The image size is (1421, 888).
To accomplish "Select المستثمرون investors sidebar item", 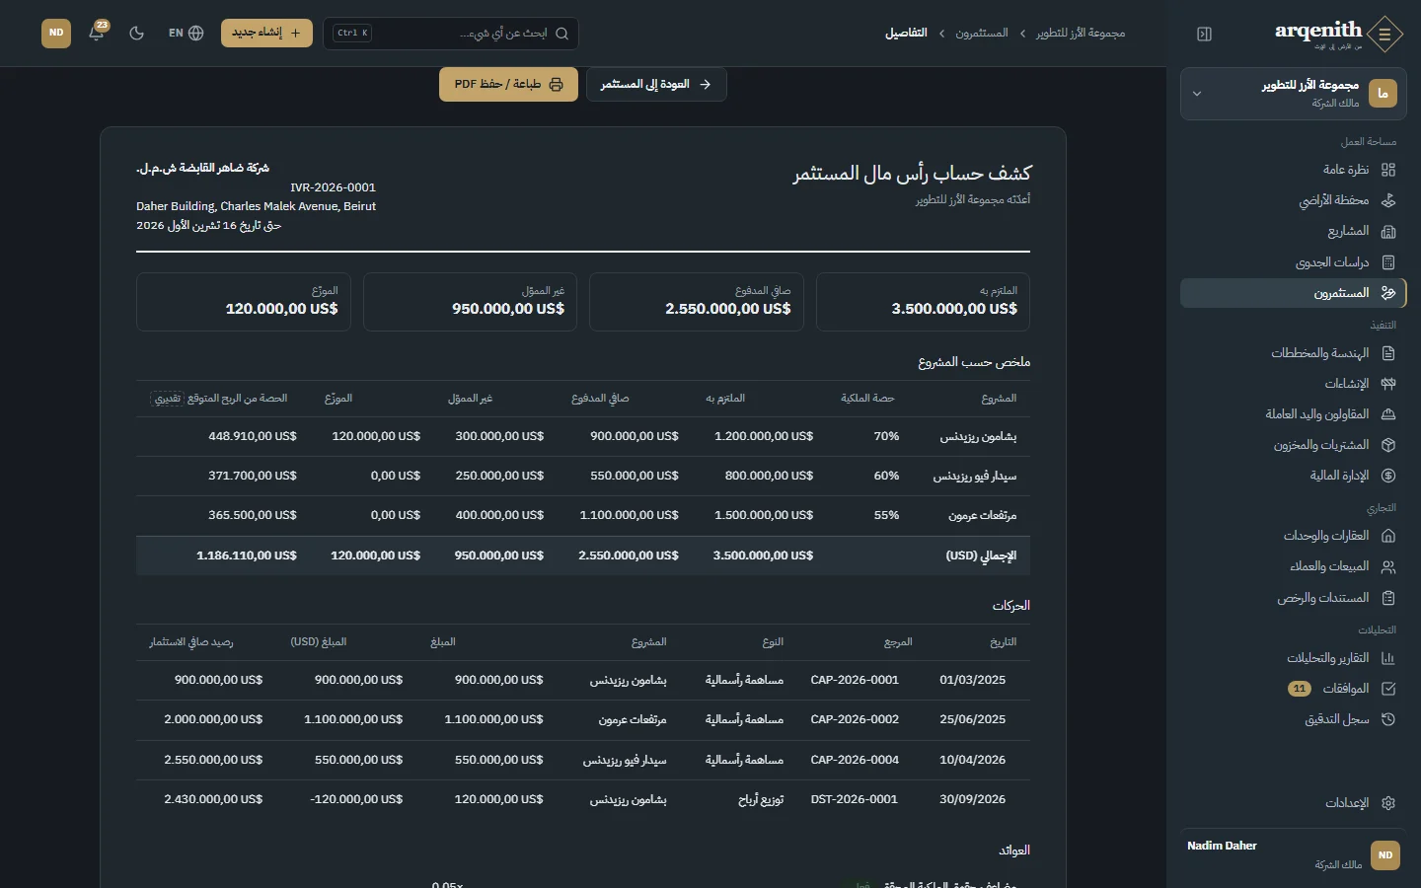I will [1294, 293].
